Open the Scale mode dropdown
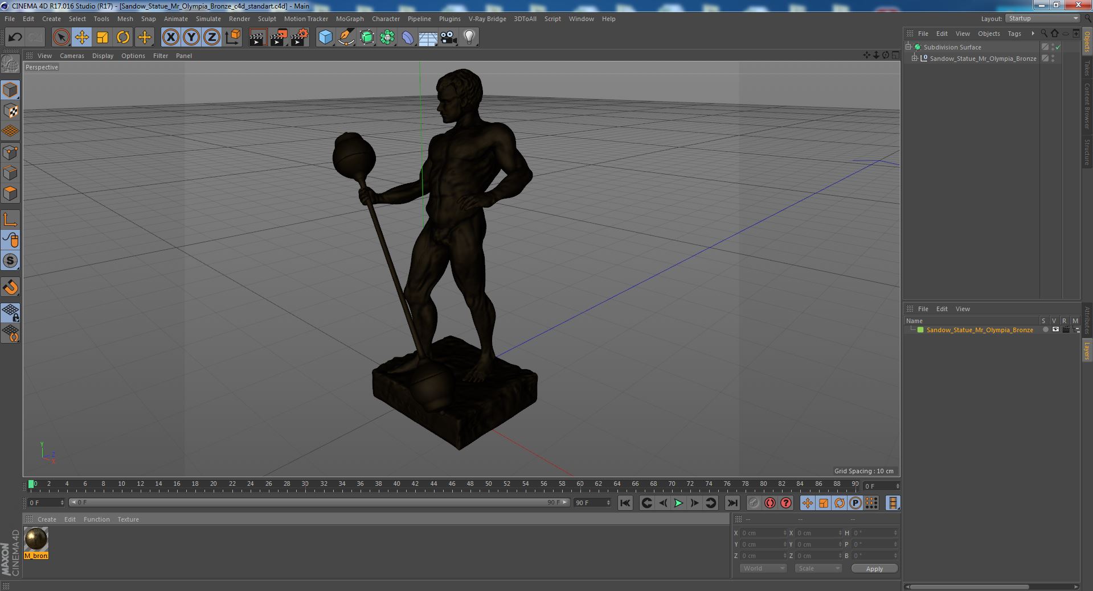The width and height of the screenshot is (1093, 591). click(x=818, y=568)
